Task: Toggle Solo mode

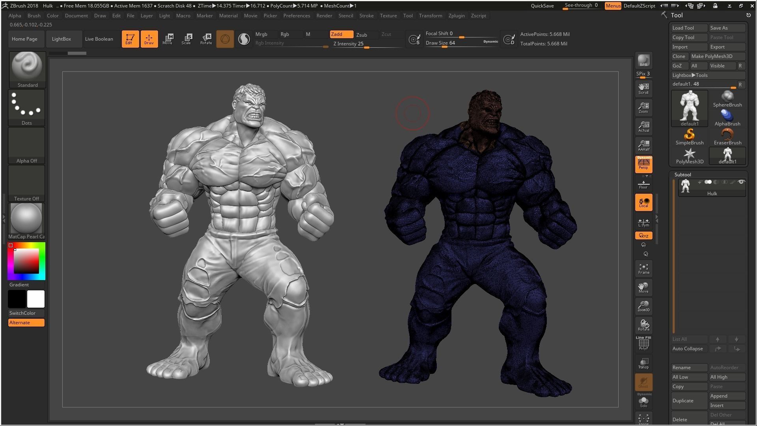Action: click(643, 402)
